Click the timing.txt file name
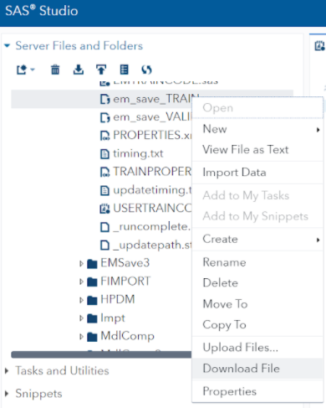The image size is (326, 408). coord(138,154)
